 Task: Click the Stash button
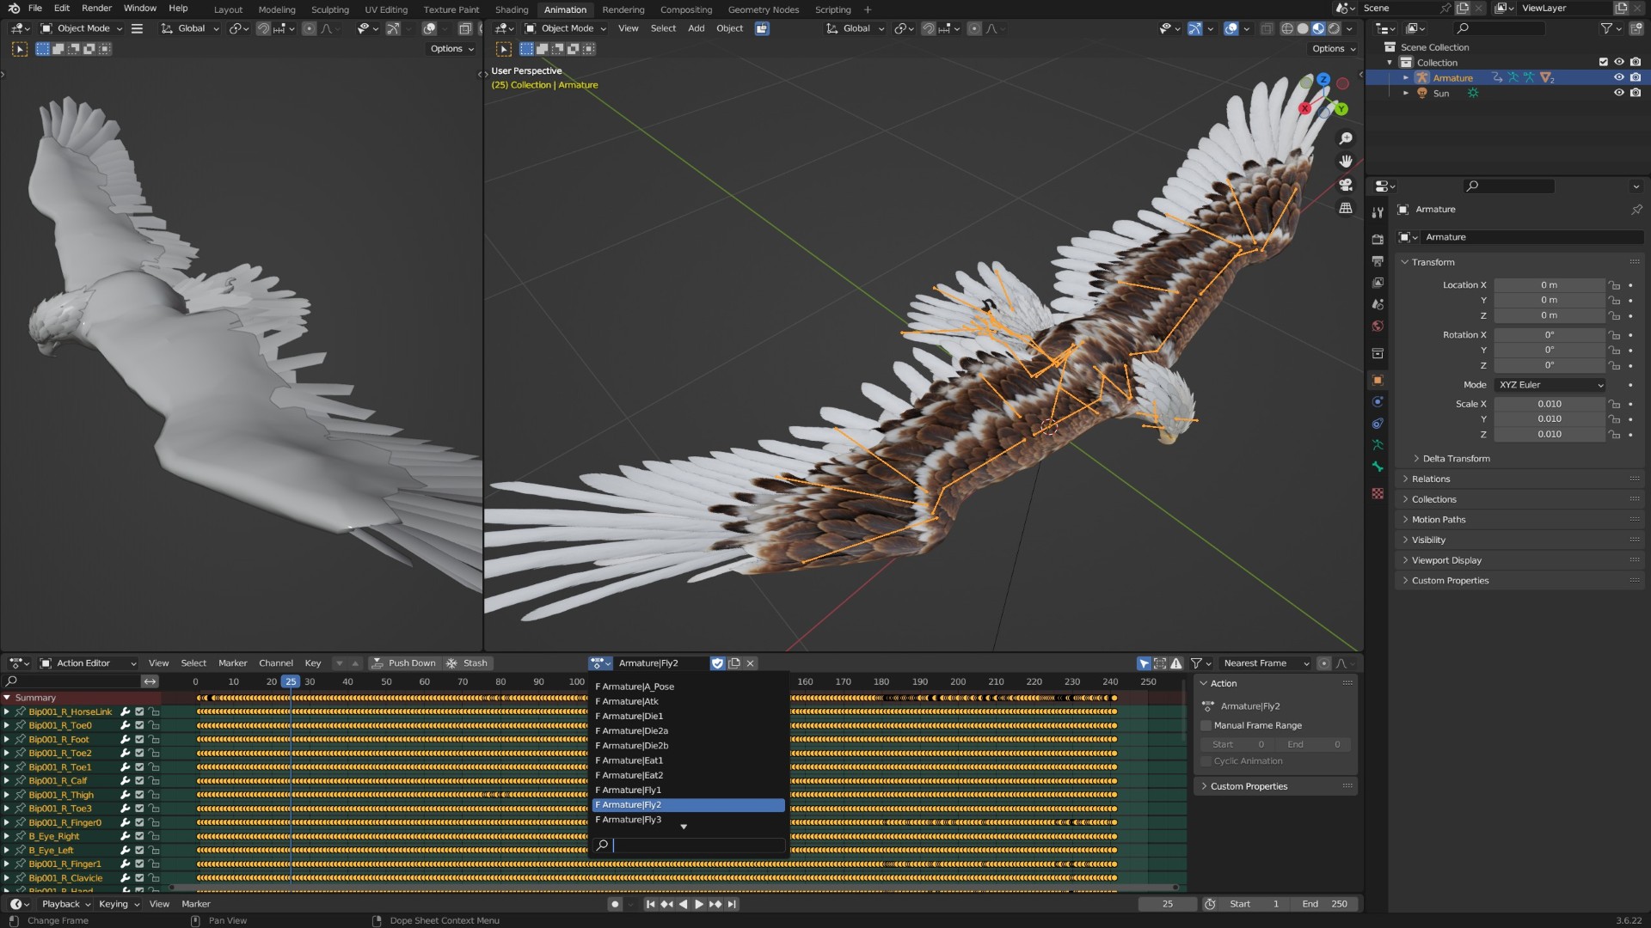pyautogui.click(x=467, y=663)
